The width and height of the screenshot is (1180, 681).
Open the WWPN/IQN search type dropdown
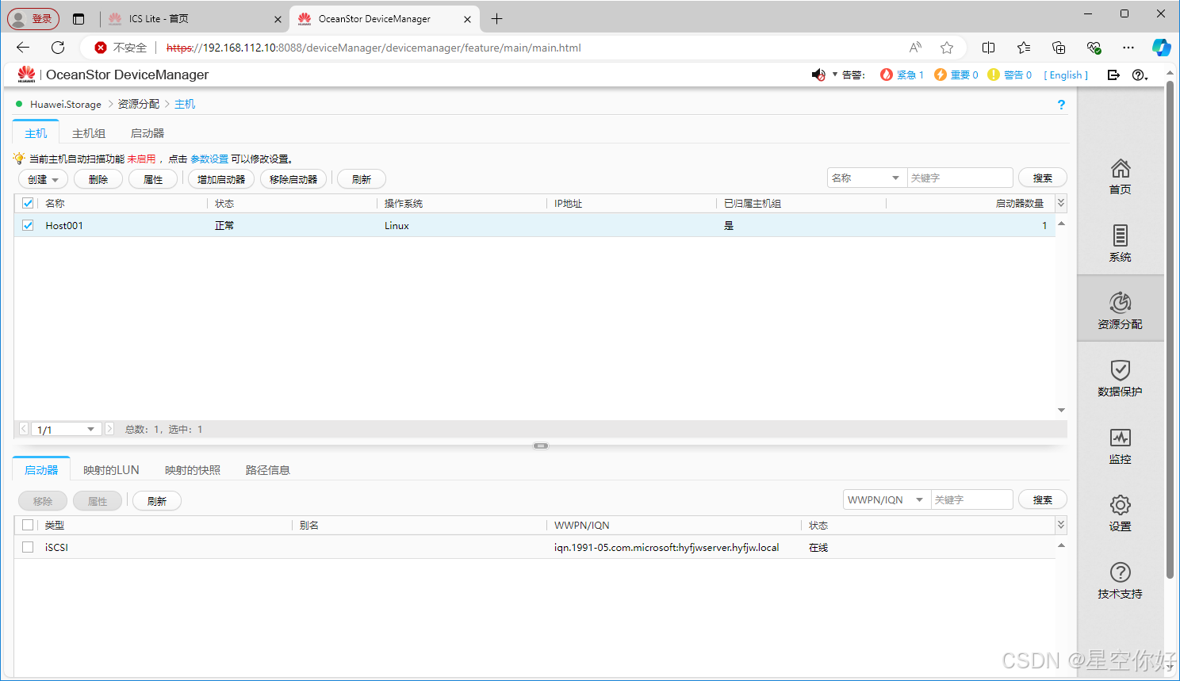[x=887, y=499]
